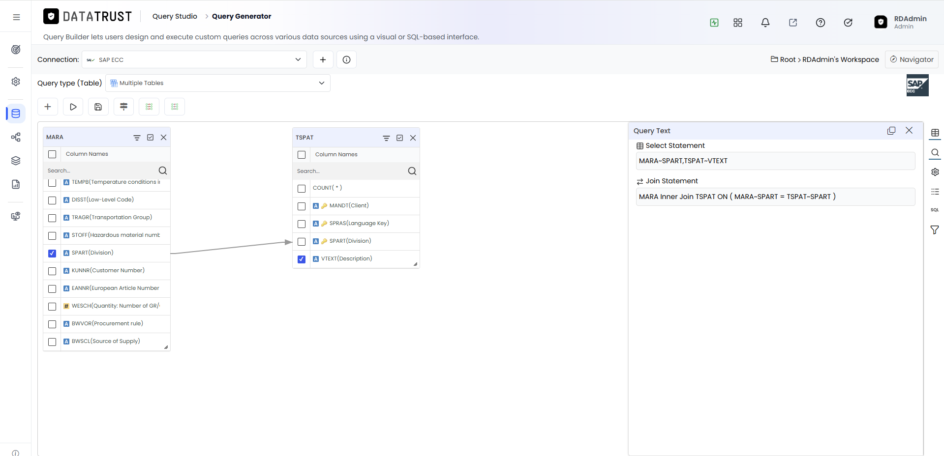Click search magnifier in TSPAT table
944x456 pixels.
(x=412, y=171)
